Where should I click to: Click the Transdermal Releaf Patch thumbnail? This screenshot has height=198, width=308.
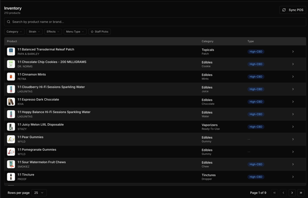click(x=11, y=51)
